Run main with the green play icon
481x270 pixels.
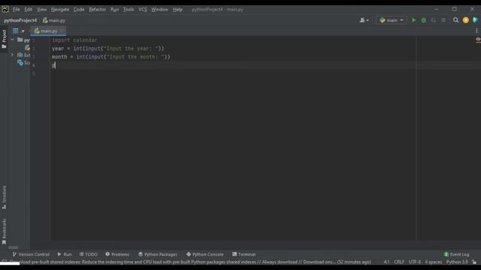(x=414, y=20)
